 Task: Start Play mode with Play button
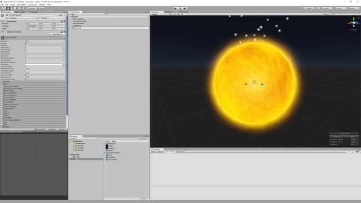[x=176, y=8]
